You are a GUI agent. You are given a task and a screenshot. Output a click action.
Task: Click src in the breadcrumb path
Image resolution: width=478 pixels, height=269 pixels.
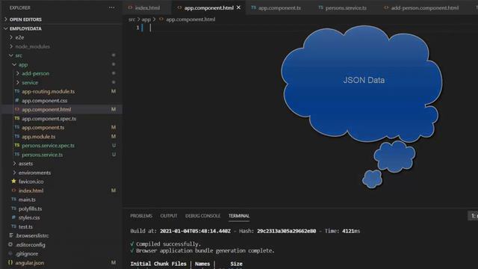point(131,19)
